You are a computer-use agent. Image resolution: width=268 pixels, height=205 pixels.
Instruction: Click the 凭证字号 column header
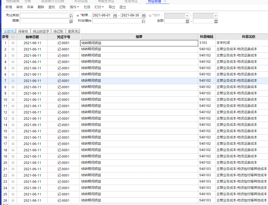(x=63, y=37)
